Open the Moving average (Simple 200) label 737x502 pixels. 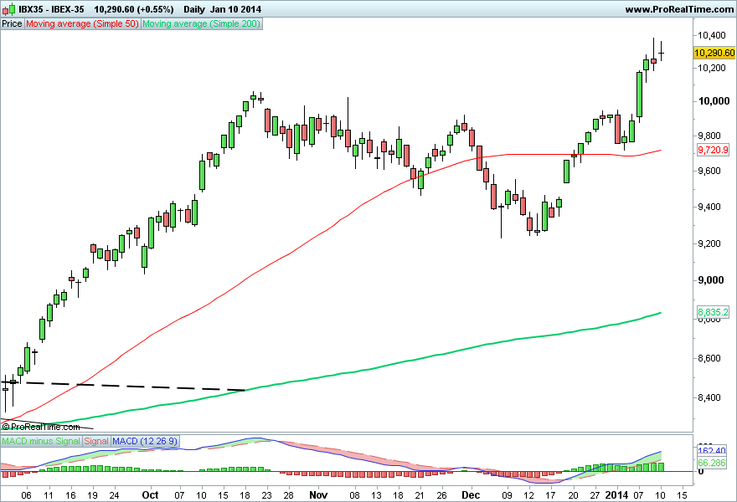coord(201,23)
